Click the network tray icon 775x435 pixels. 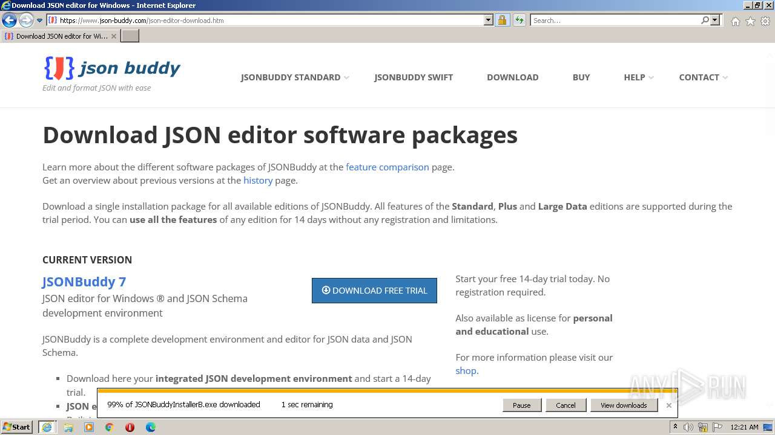pyautogui.click(x=703, y=427)
